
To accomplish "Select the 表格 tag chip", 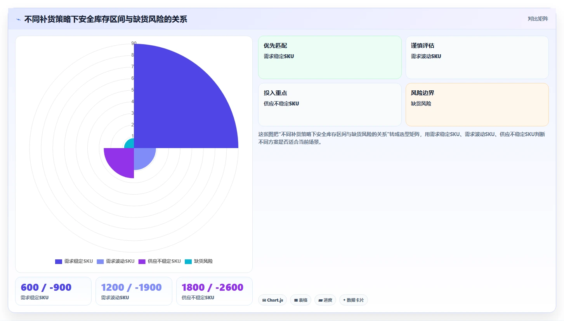I will [300, 300].
